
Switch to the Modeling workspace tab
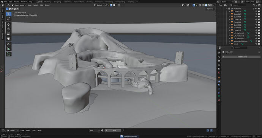[x=48, y=2]
